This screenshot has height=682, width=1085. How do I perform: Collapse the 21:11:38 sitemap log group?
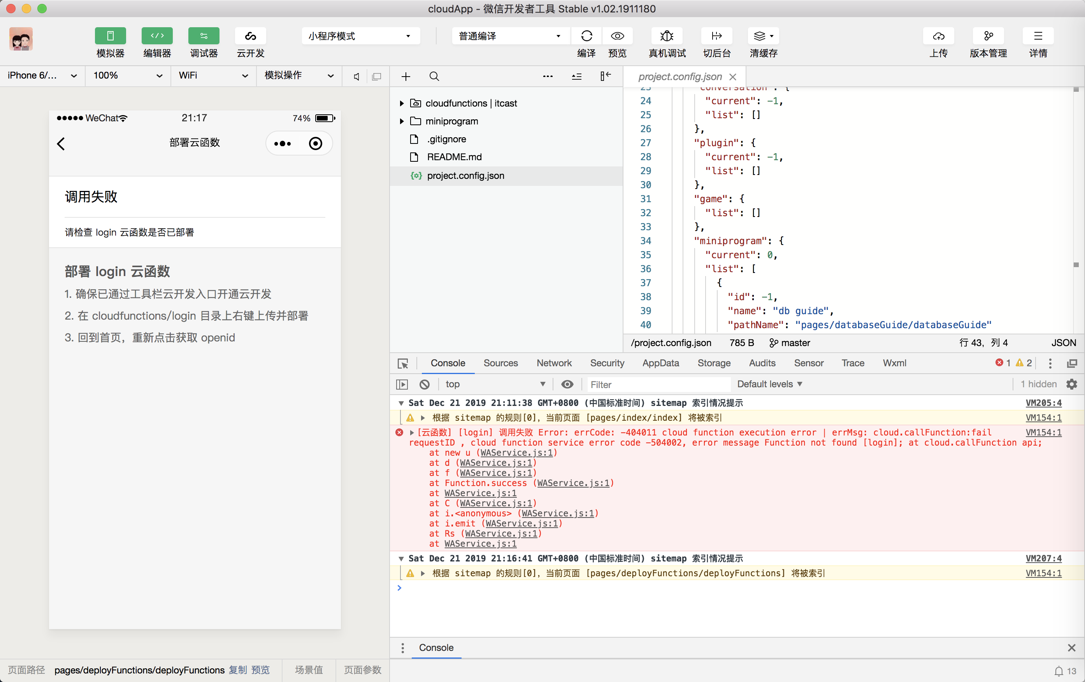[401, 403]
